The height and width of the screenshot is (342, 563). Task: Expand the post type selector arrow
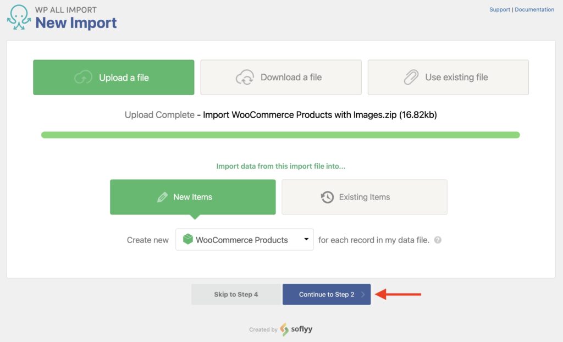tap(307, 240)
